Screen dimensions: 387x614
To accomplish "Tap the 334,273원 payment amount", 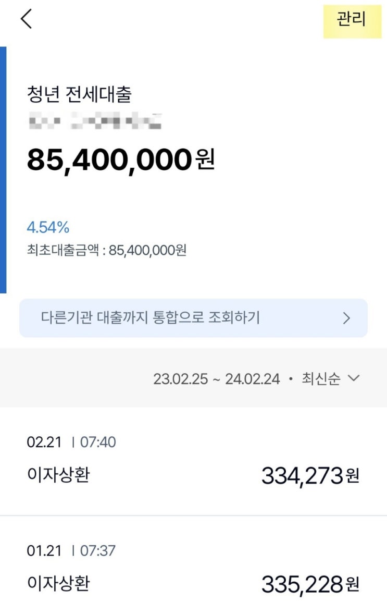I will pyautogui.click(x=310, y=476).
